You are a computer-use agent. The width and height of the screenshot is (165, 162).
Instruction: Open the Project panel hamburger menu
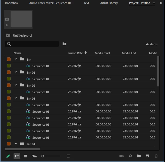coord(154,3)
